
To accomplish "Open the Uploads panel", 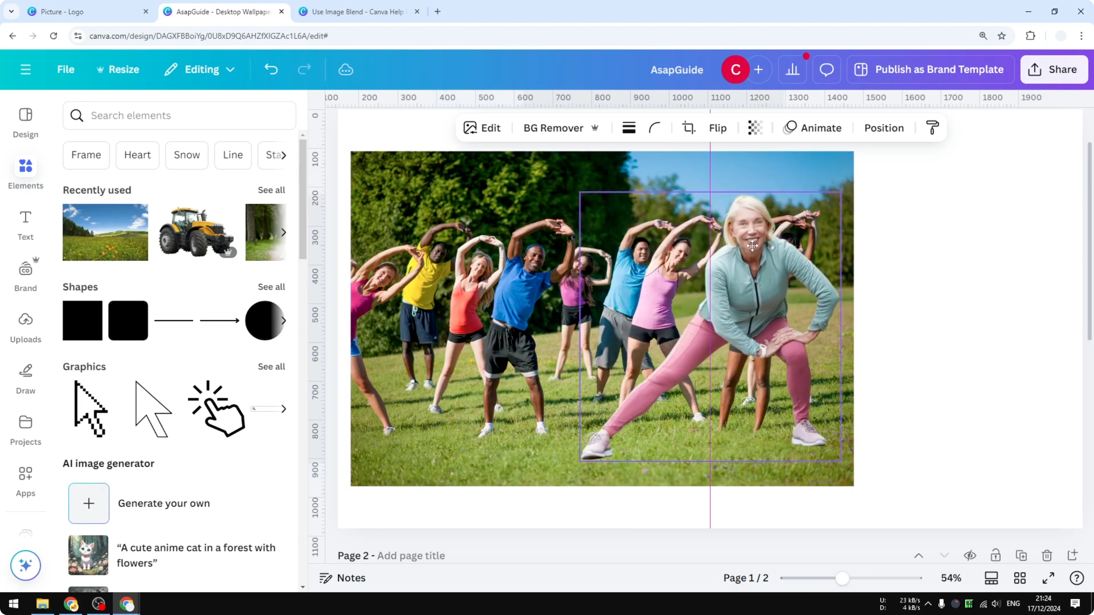I will (x=25, y=327).
